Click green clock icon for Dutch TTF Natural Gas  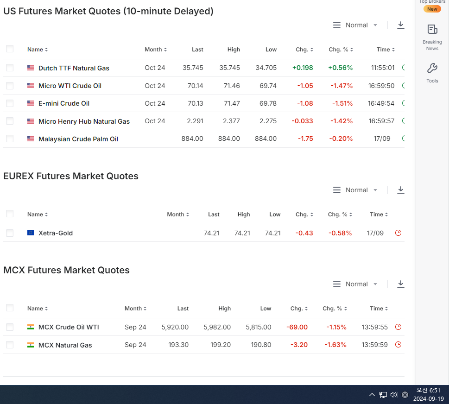[403, 68]
